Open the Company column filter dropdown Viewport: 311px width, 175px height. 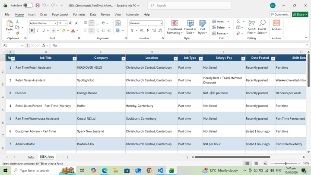[x=124, y=59]
